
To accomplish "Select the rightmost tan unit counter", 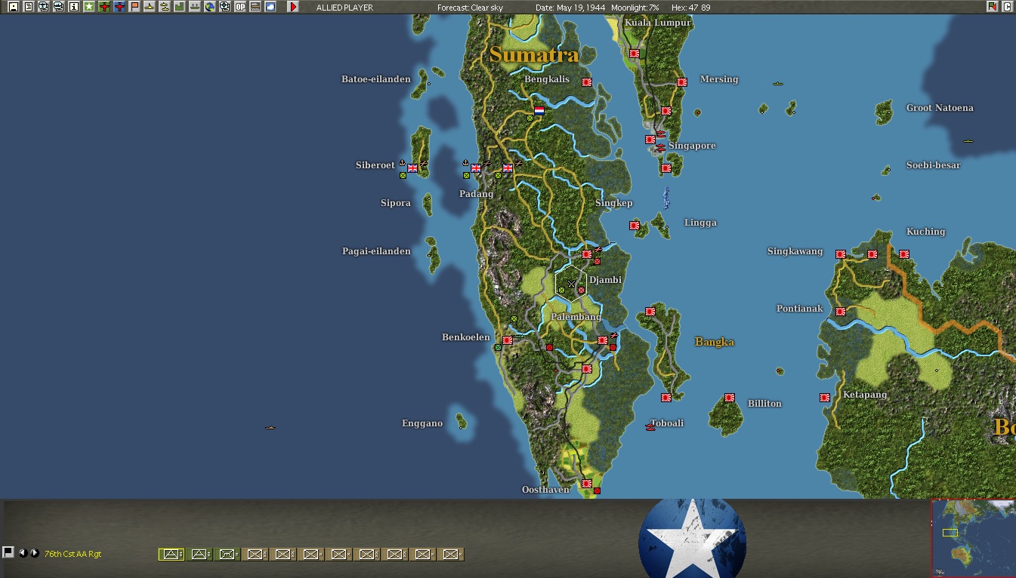I will click(x=451, y=555).
